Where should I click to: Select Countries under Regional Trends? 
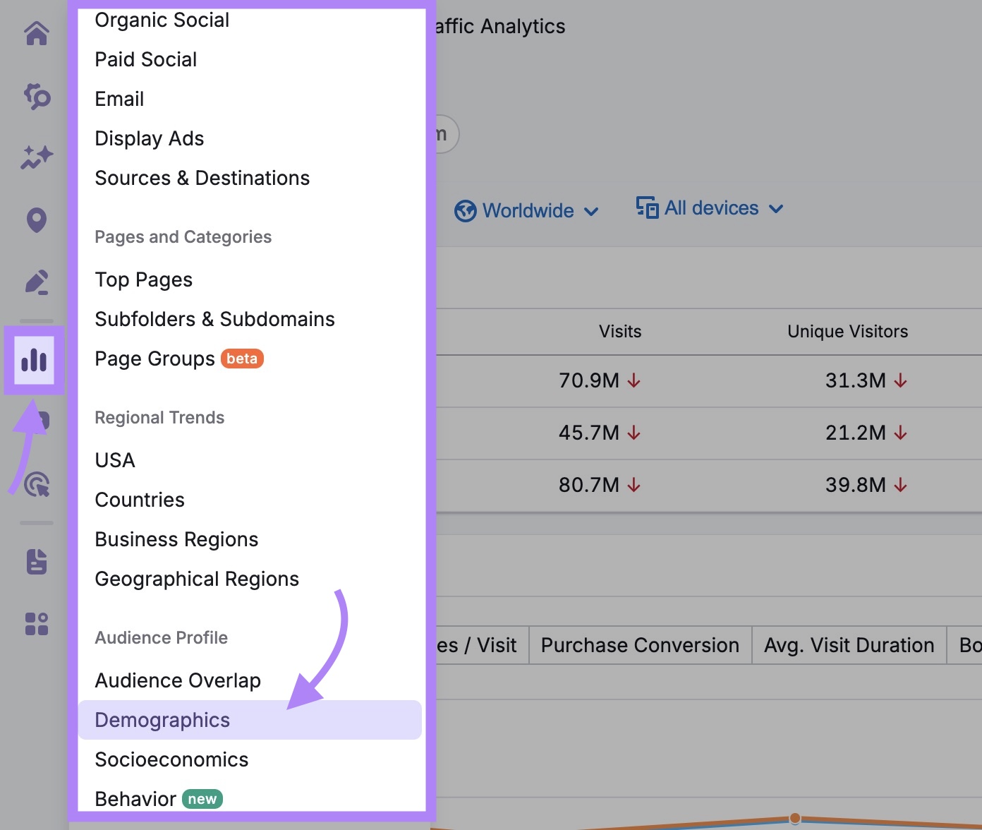click(x=139, y=500)
